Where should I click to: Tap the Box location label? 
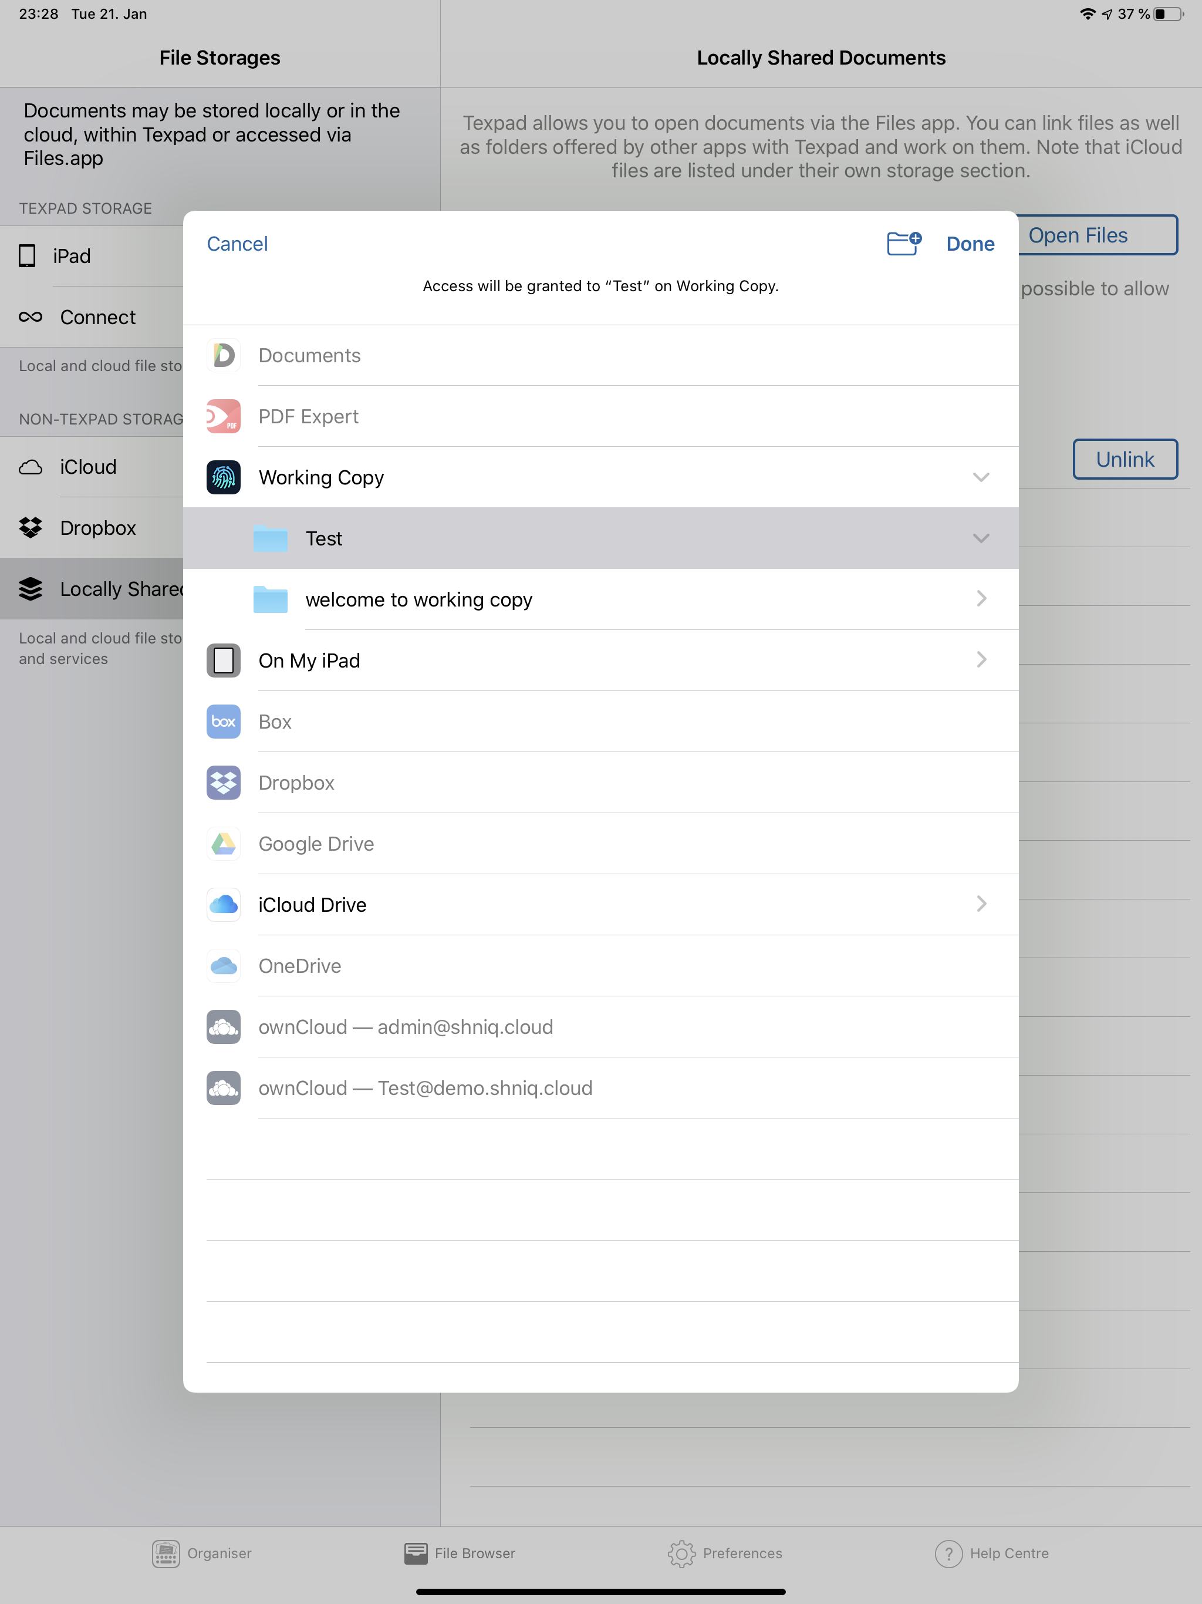pos(275,722)
